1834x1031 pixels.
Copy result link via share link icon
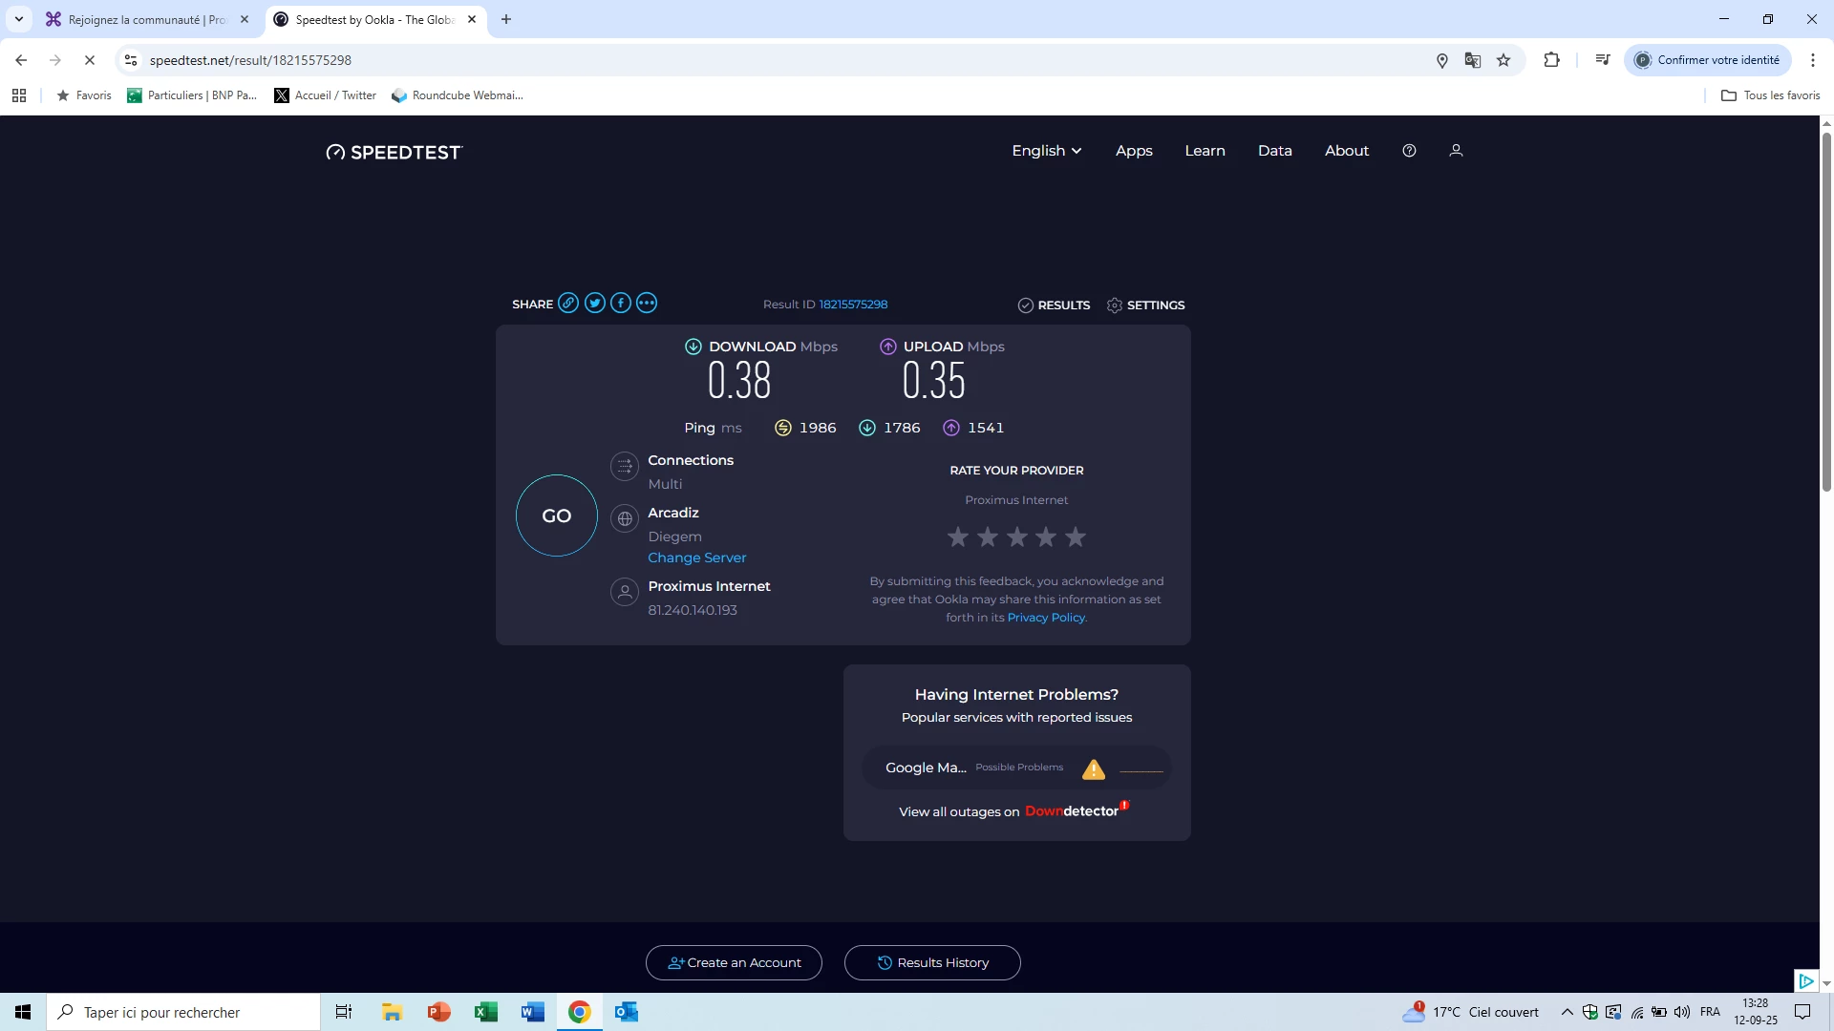568,304
